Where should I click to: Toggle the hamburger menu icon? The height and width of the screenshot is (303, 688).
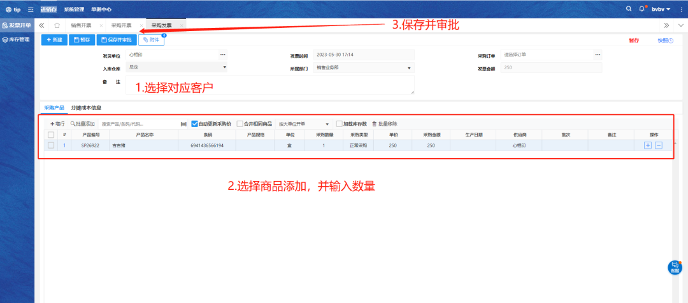[30, 10]
